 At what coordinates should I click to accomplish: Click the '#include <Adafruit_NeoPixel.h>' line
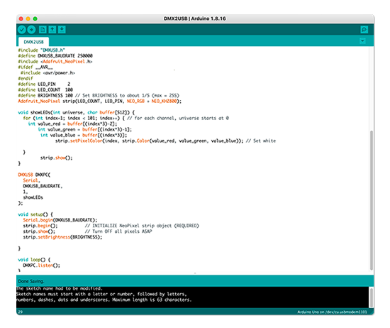(x=55, y=62)
